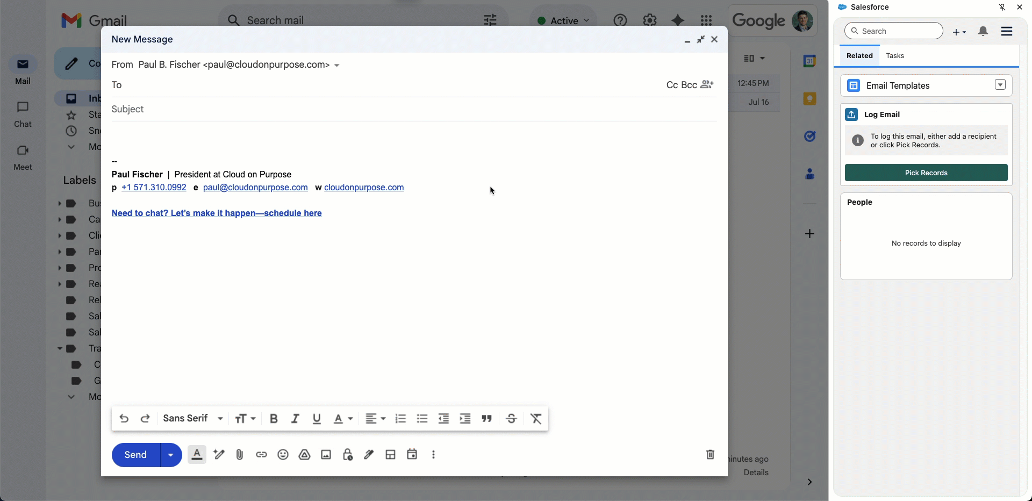The image size is (1032, 501).
Task: Toggle italic formatting
Action: [x=295, y=419]
